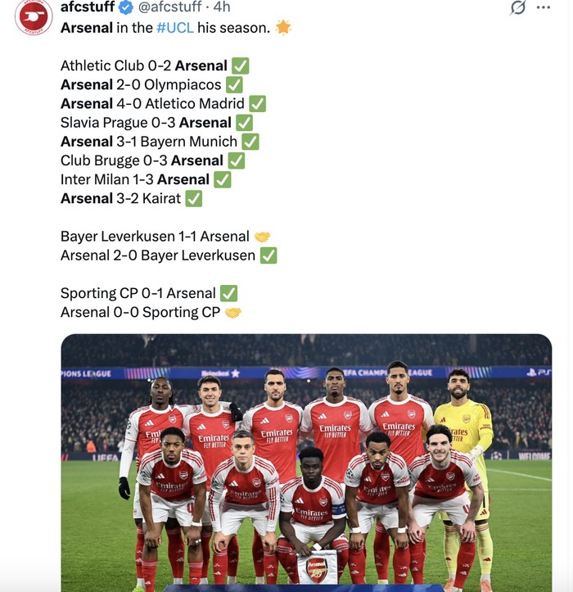This screenshot has height=592, width=573.
Task: Click the check mark after Inter Milan result
Action: click(x=222, y=179)
